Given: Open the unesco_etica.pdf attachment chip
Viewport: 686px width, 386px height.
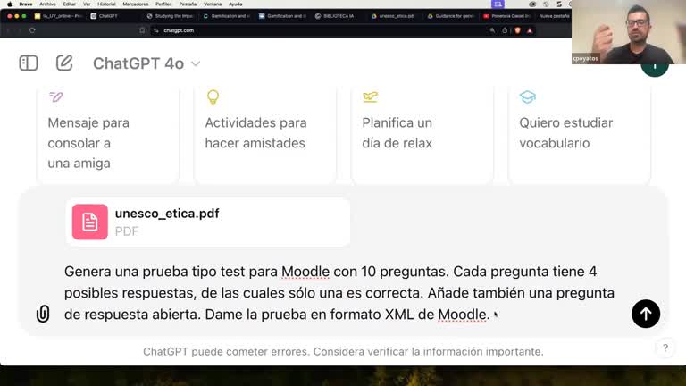Looking at the screenshot, I should [208, 222].
